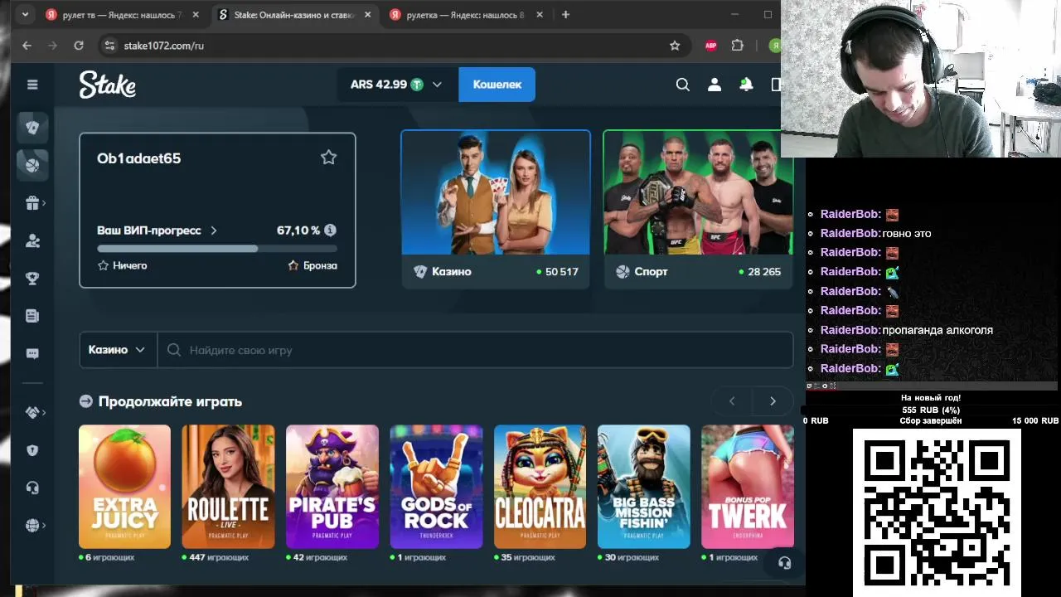Open the notifications bell in header

coord(746,85)
